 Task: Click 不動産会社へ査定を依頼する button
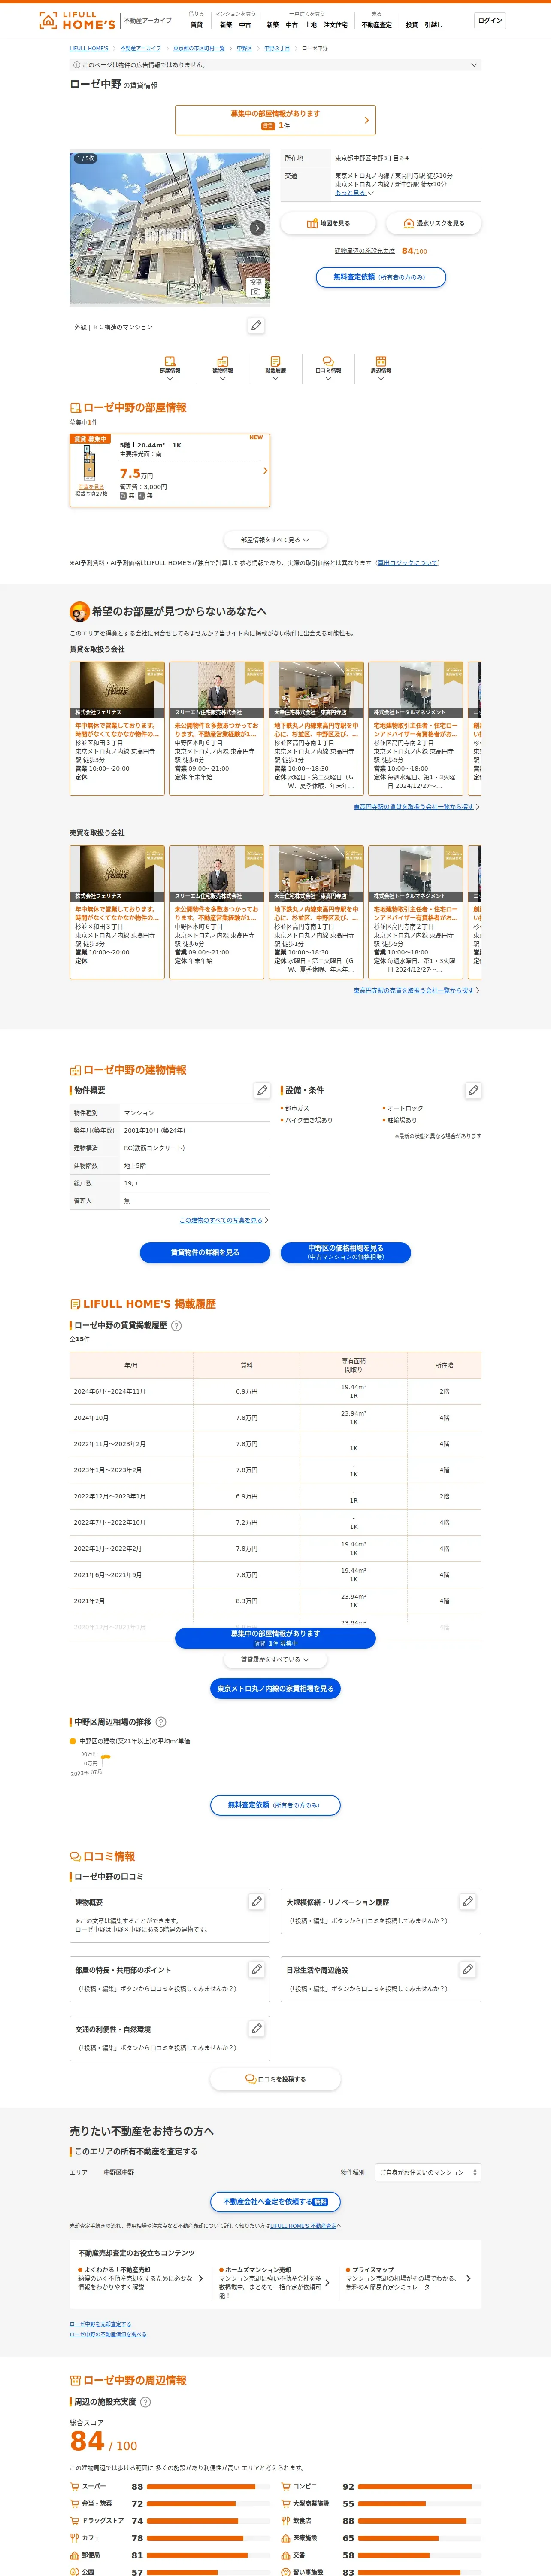[x=275, y=2202]
